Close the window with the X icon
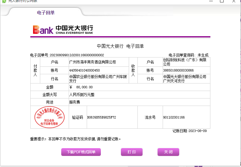This screenshot has height=167, width=241. [233, 1]
